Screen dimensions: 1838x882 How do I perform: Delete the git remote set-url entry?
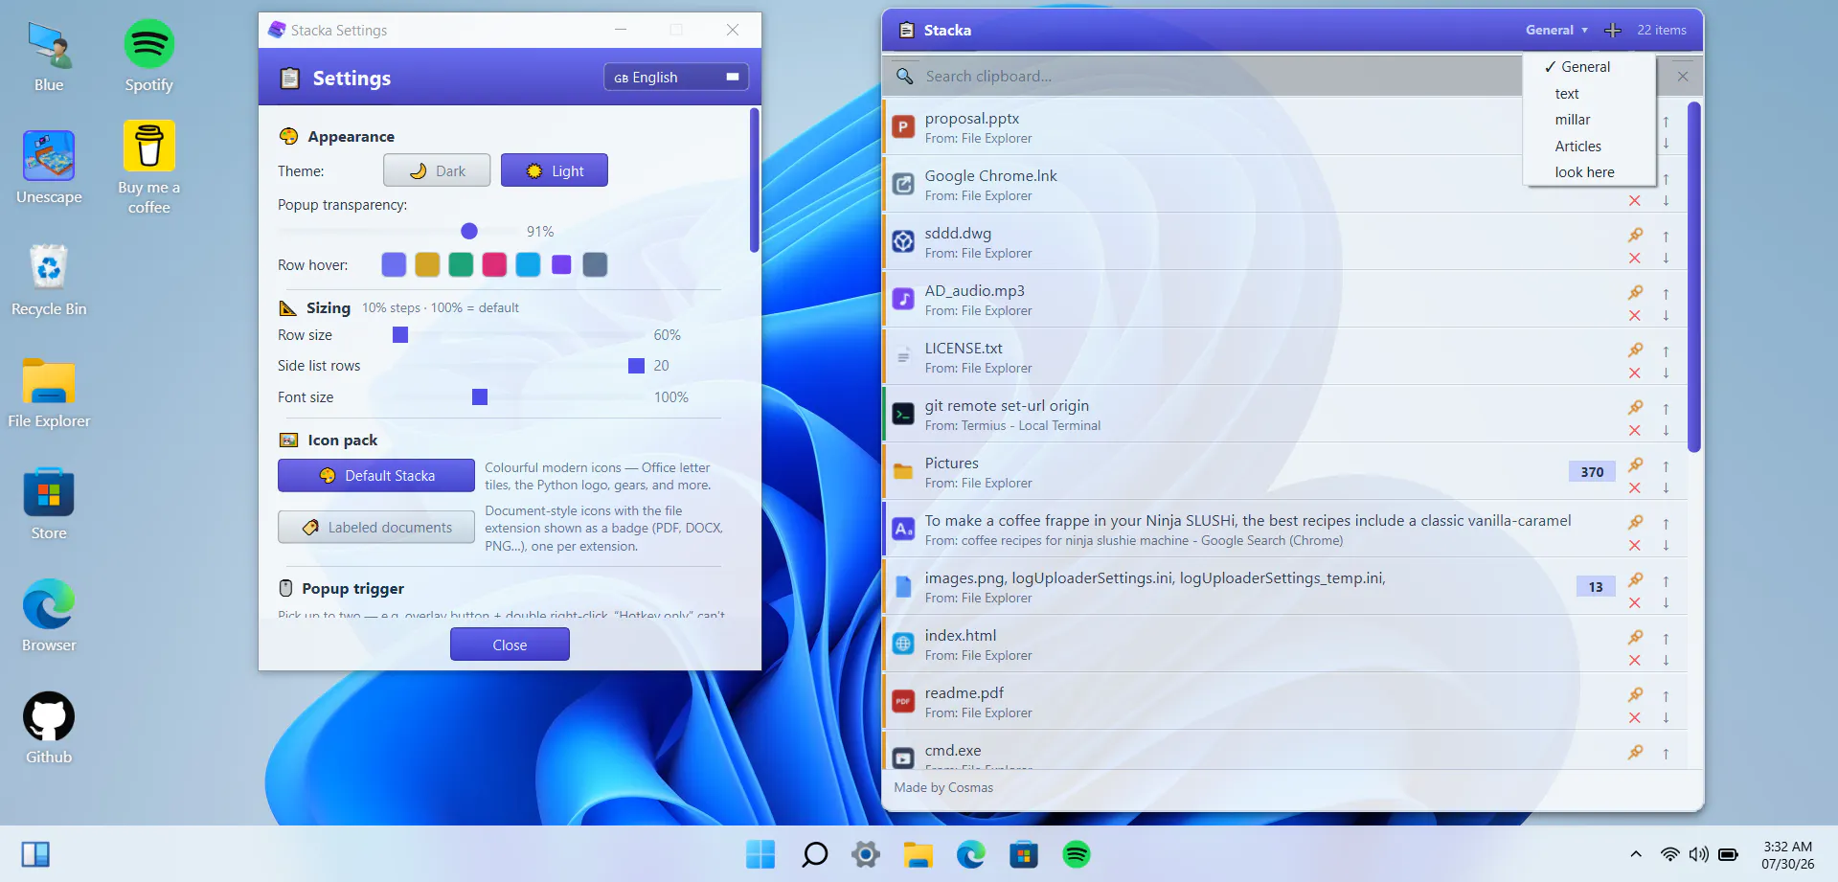pos(1635,431)
